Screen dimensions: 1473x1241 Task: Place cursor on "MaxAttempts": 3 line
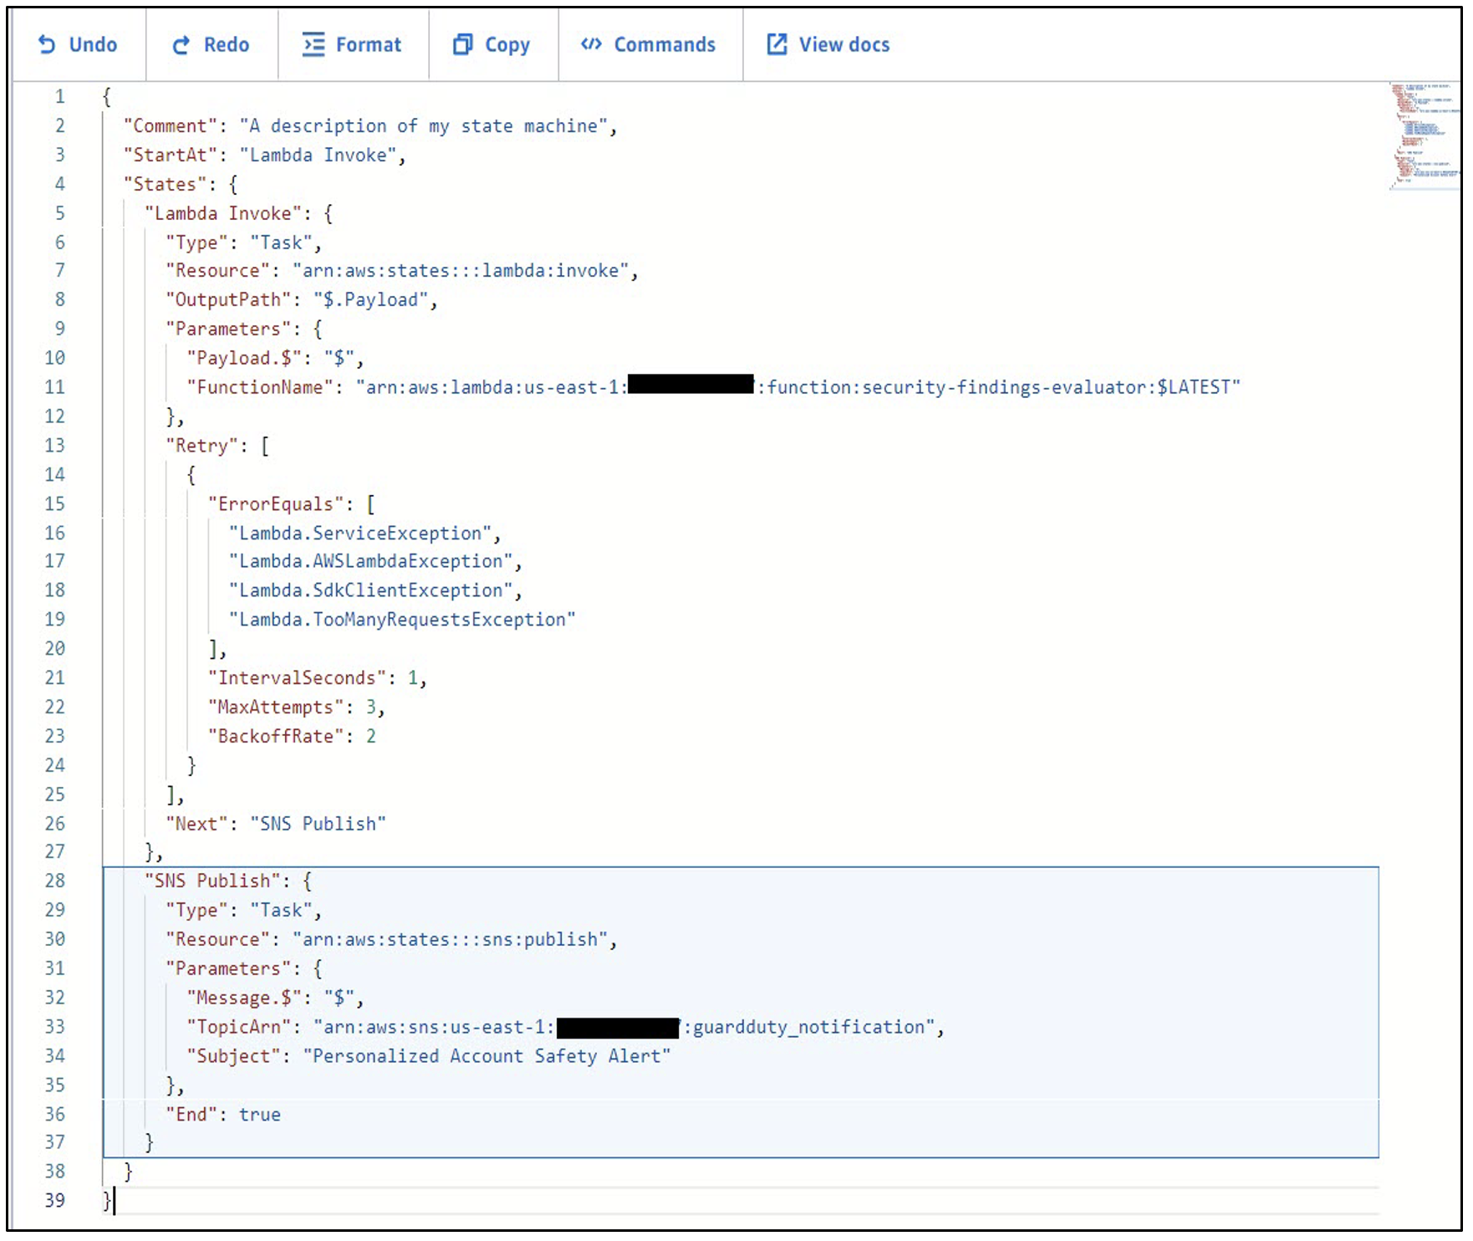pyautogui.click(x=297, y=707)
